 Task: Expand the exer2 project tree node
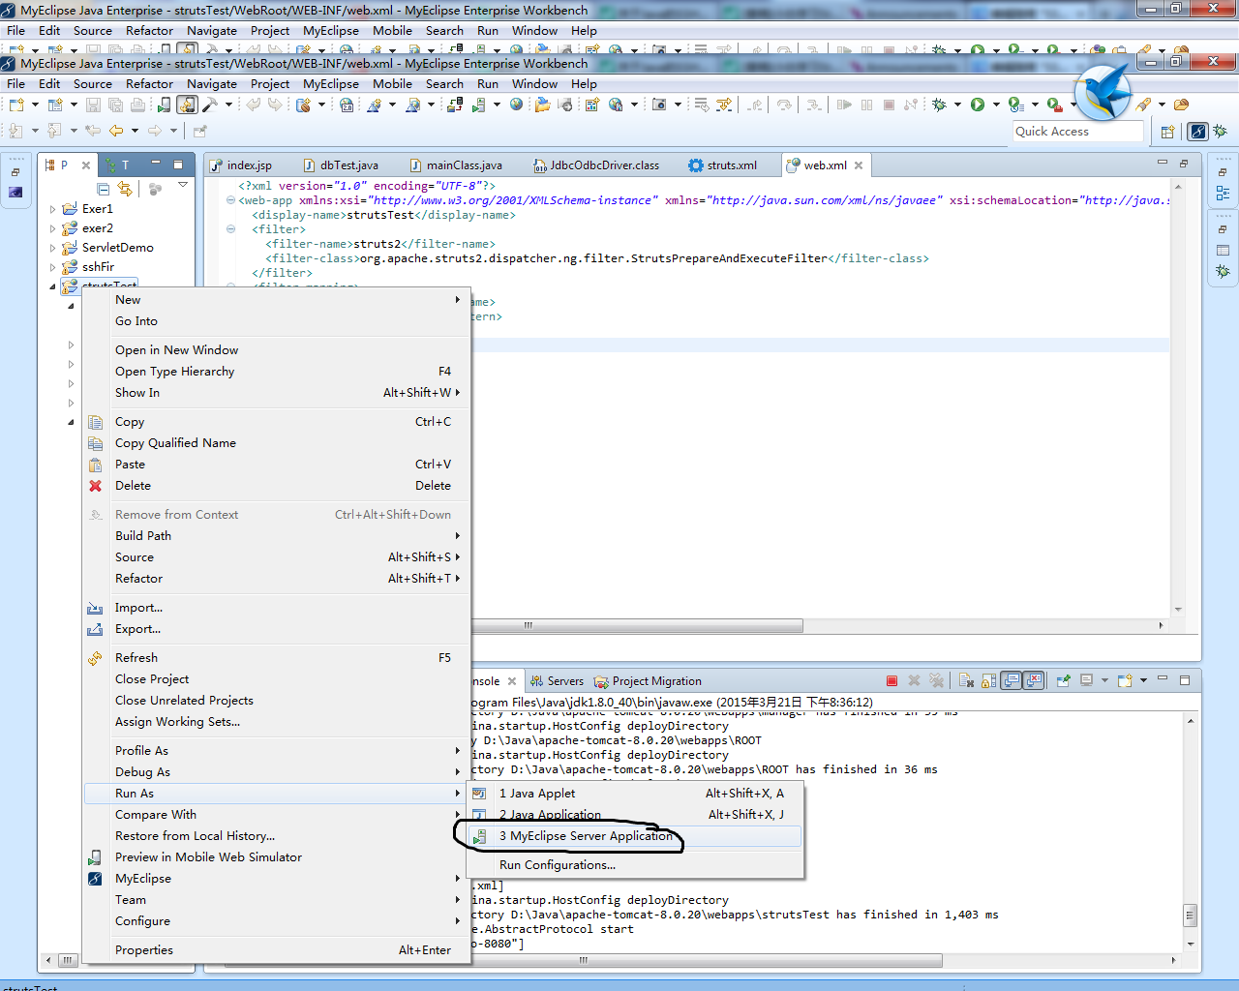52,227
